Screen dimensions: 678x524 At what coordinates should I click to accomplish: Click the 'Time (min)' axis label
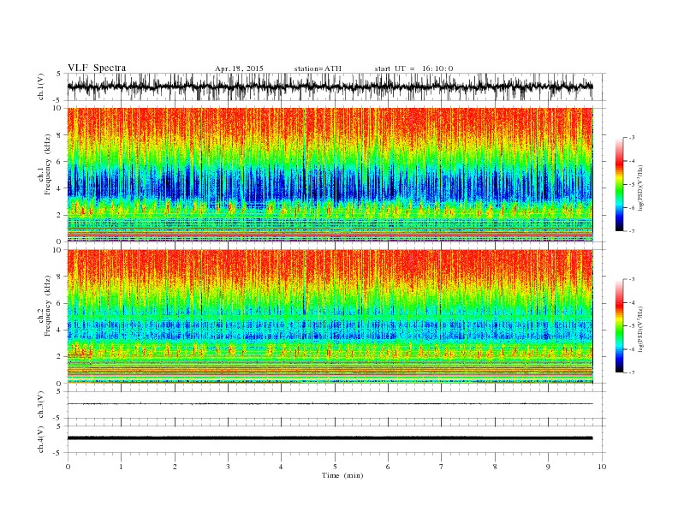click(x=342, y=475)
